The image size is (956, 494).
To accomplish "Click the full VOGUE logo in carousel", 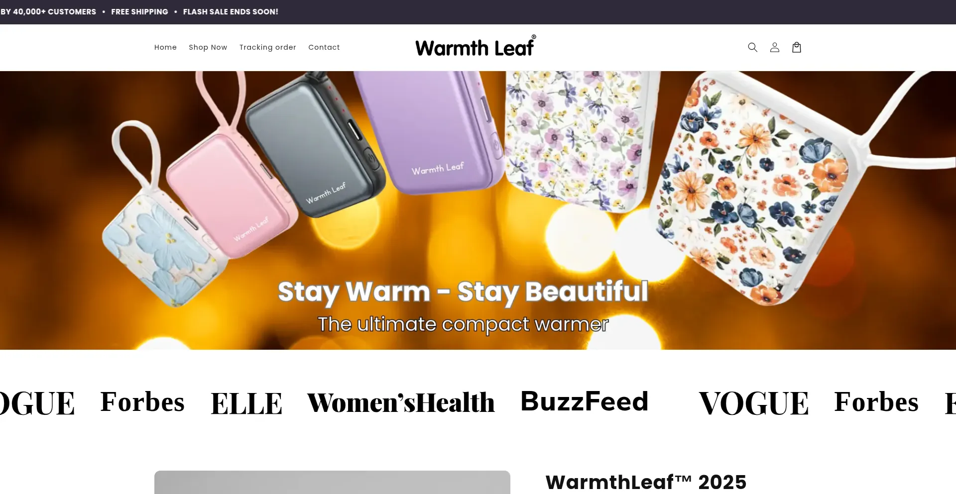I will point(753,403).
